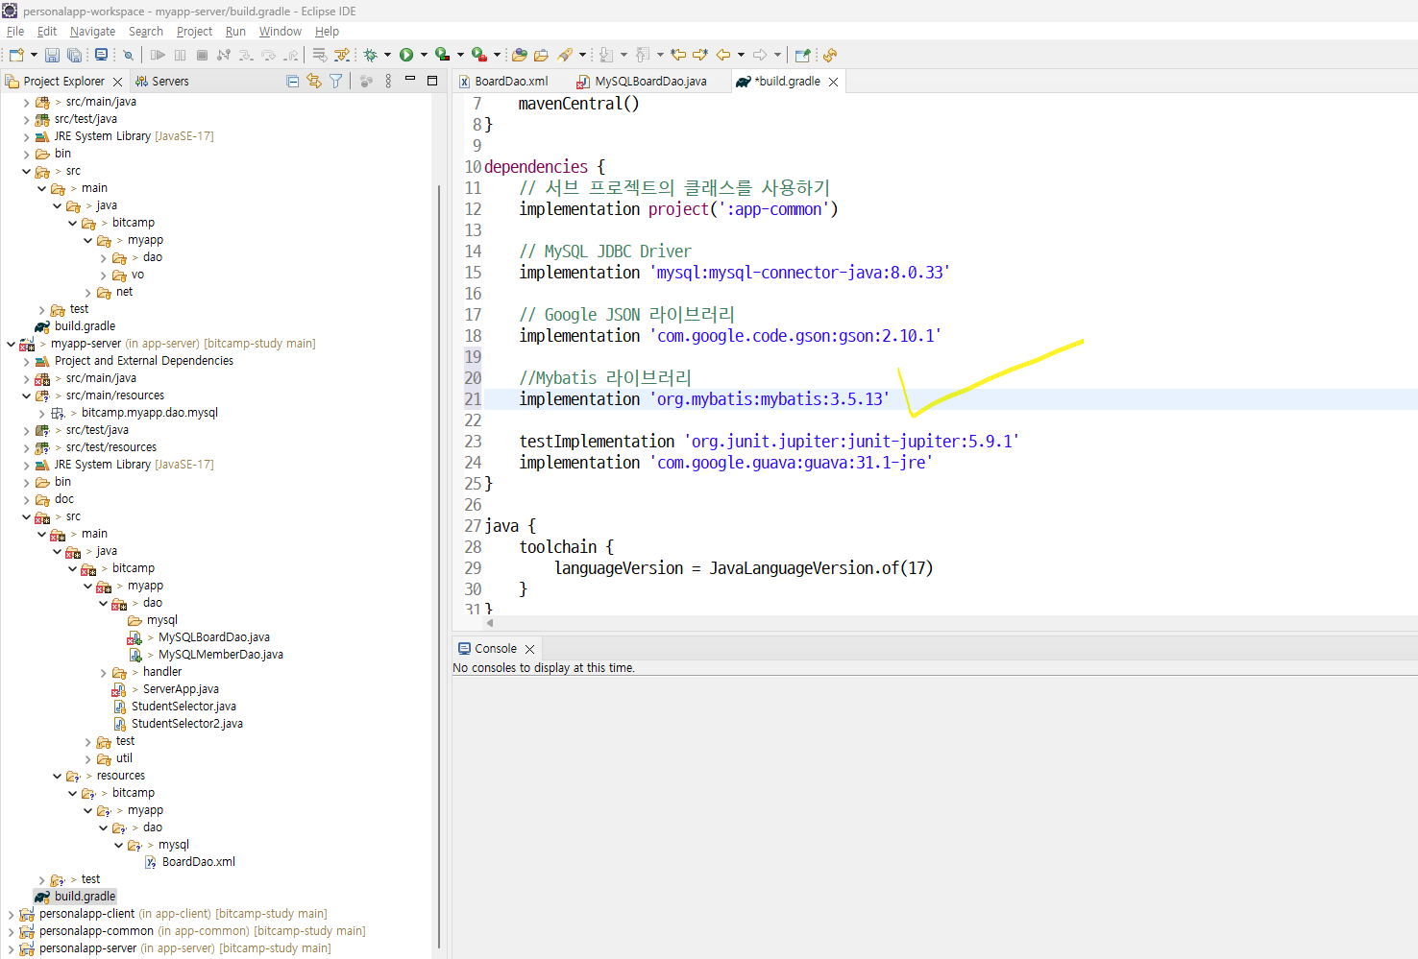Expand the doc folder
The image size is (1418, 959).
click(x=26, y=500)
